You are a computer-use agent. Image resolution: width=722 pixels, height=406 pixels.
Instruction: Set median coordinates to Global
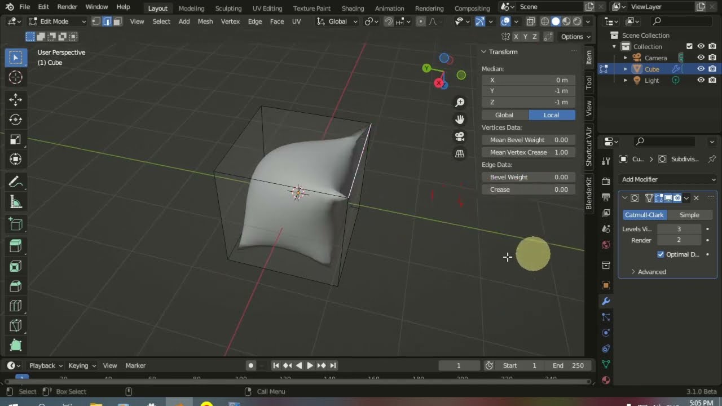click(504, 115)
